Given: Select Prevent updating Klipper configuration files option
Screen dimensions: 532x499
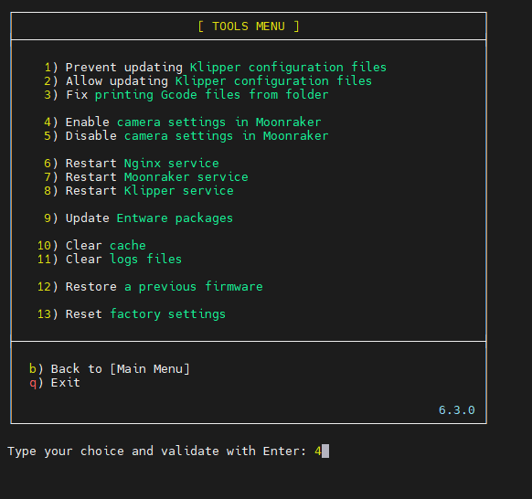Looking at the screenshot, I should tap(216, 67).
